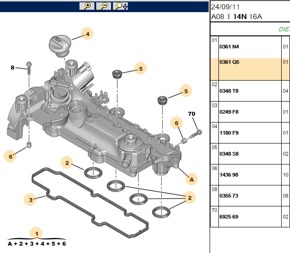Click the zoom out magnifier icon
The image size is (290, 253).
point(104,6)
